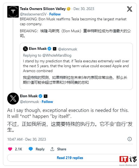
Task: Click the X logo in top-right corner
Action: [130, 9]
